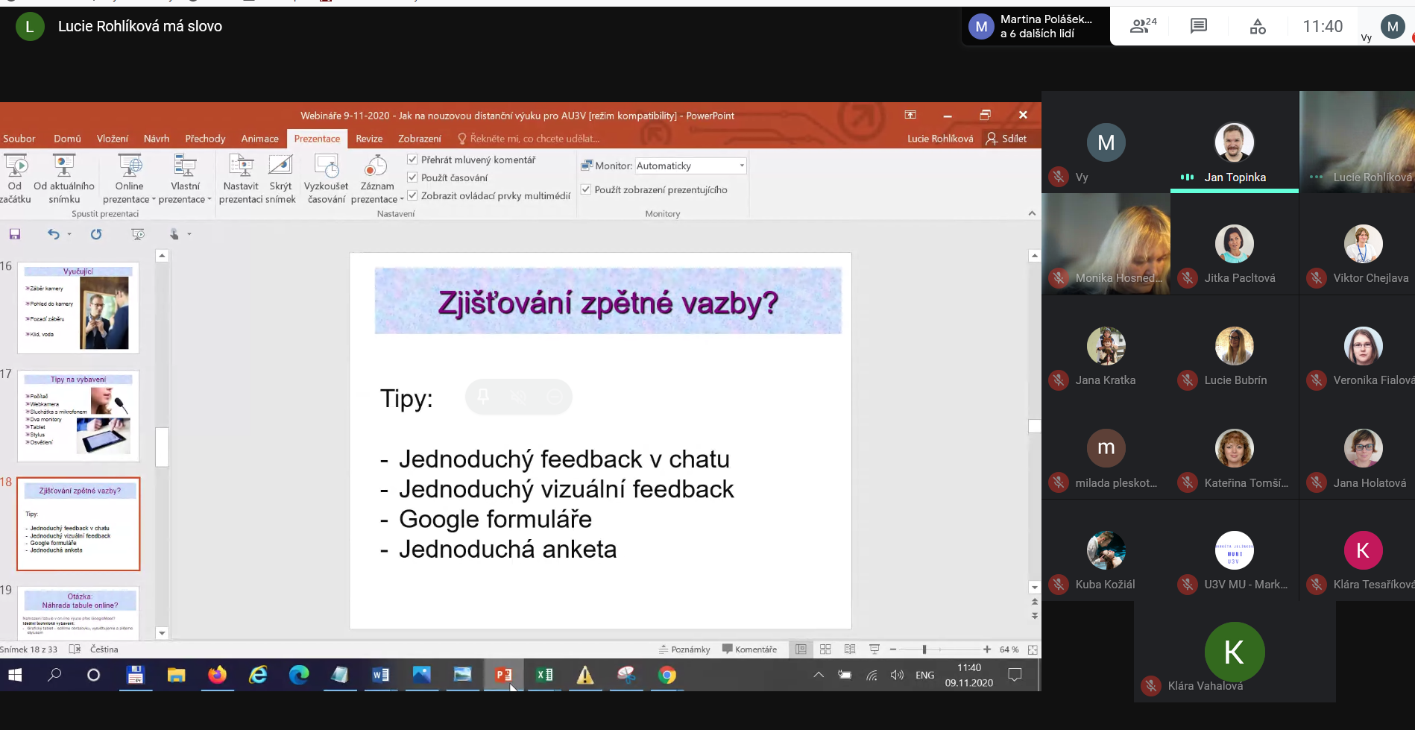
Task: Switch to the Revize tab
Action: coord(369,139)
